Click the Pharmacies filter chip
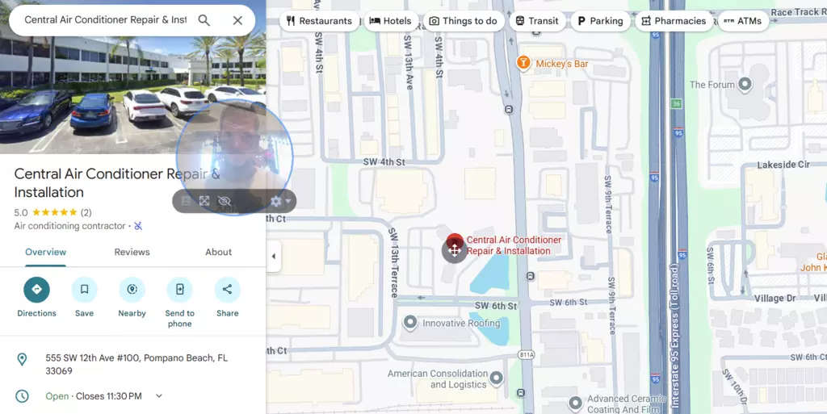827x414 pixels. pyautogui.click(x=674, y=21)
